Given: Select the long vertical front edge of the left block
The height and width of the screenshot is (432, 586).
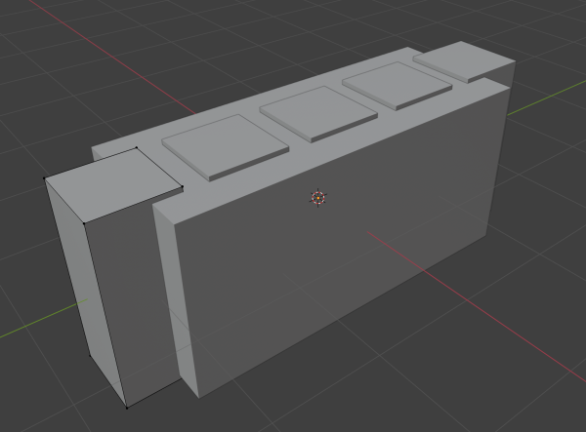Looking at the screenshot, I should 105,314.
